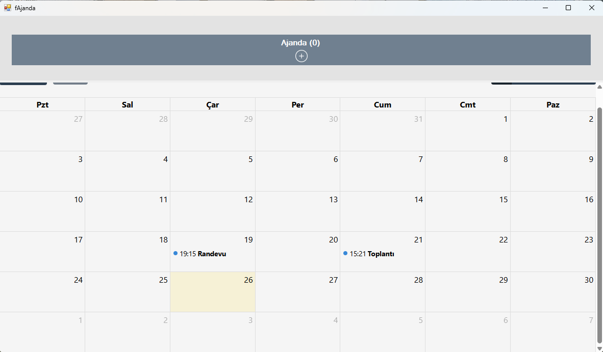Click the Pzt column header
This screenshot has height=352, width=603.
(43, 104)
